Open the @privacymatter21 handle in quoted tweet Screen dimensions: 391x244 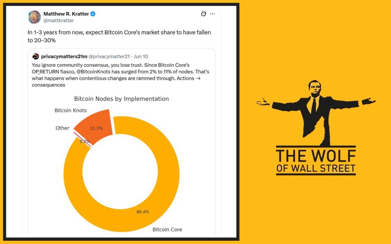109,56
